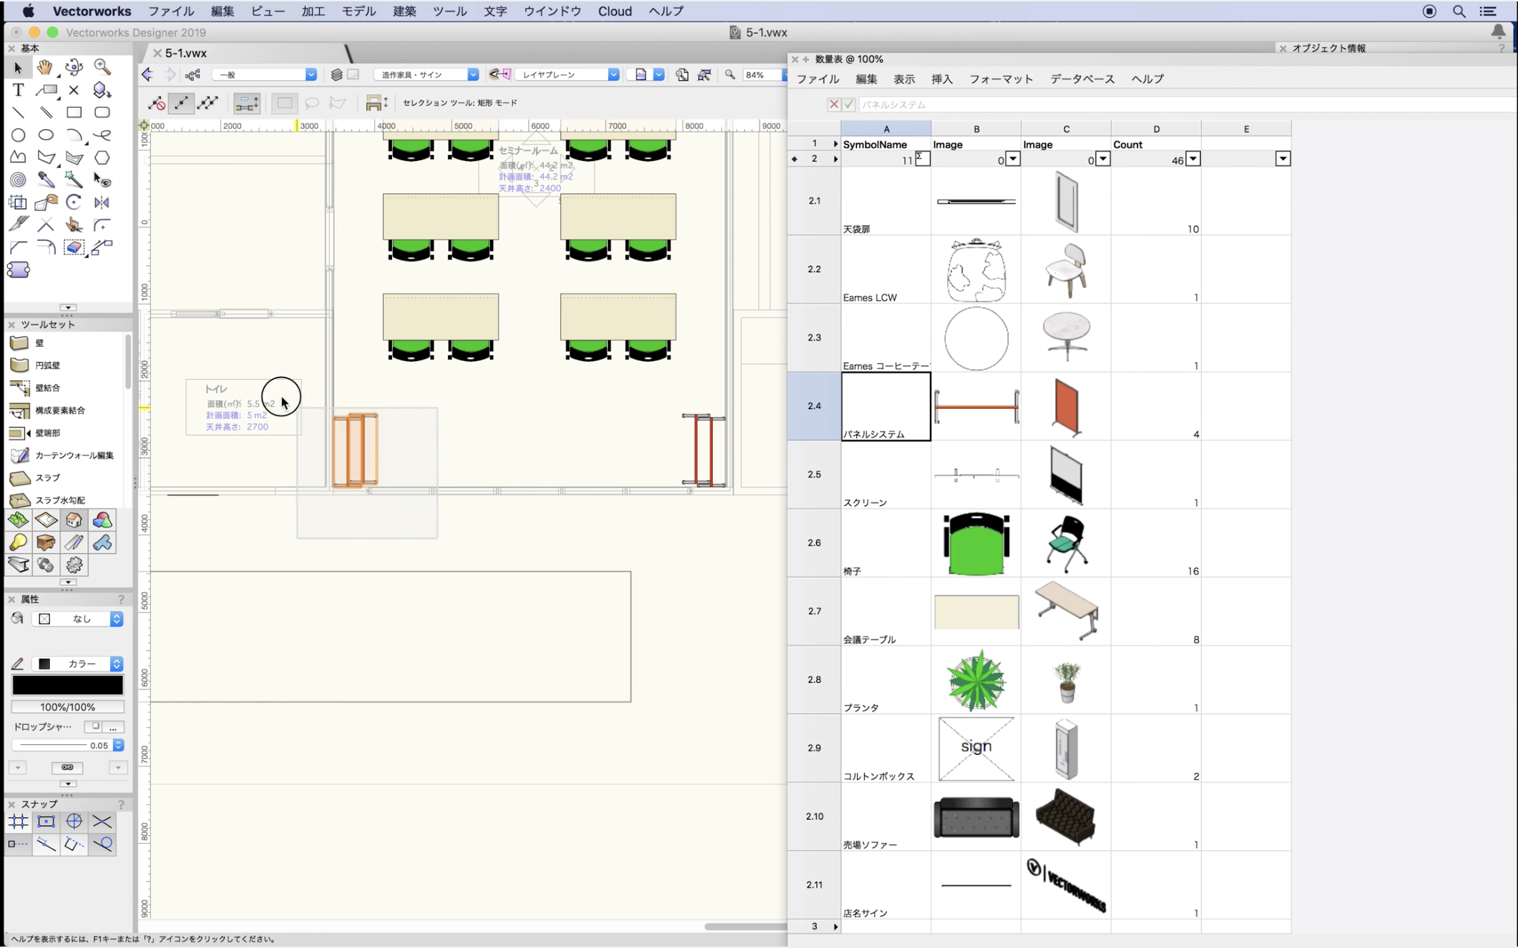Toggle Snap to Distance
Image resolution: width=1518 pixels, height=948 pixels.
(18, 844)
